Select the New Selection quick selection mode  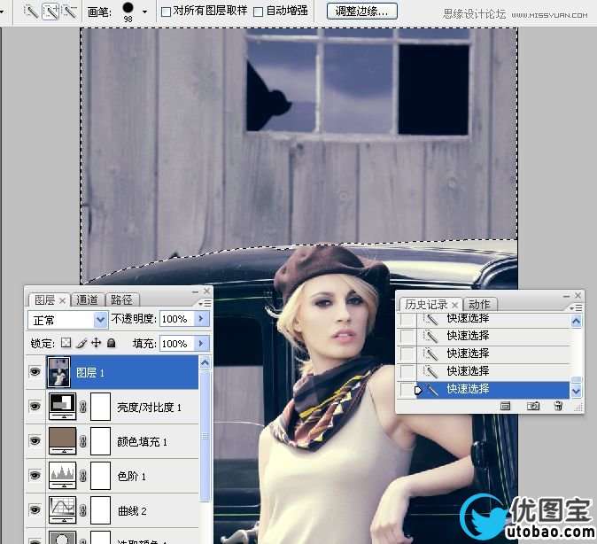31,12
